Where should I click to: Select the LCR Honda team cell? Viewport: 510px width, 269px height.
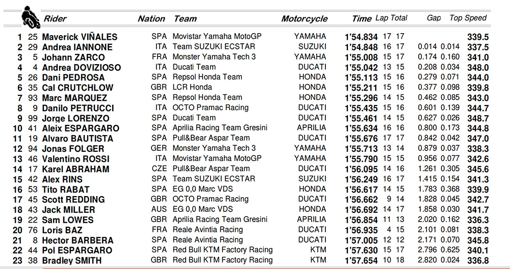pyautogui.click(x=192, y=87)
